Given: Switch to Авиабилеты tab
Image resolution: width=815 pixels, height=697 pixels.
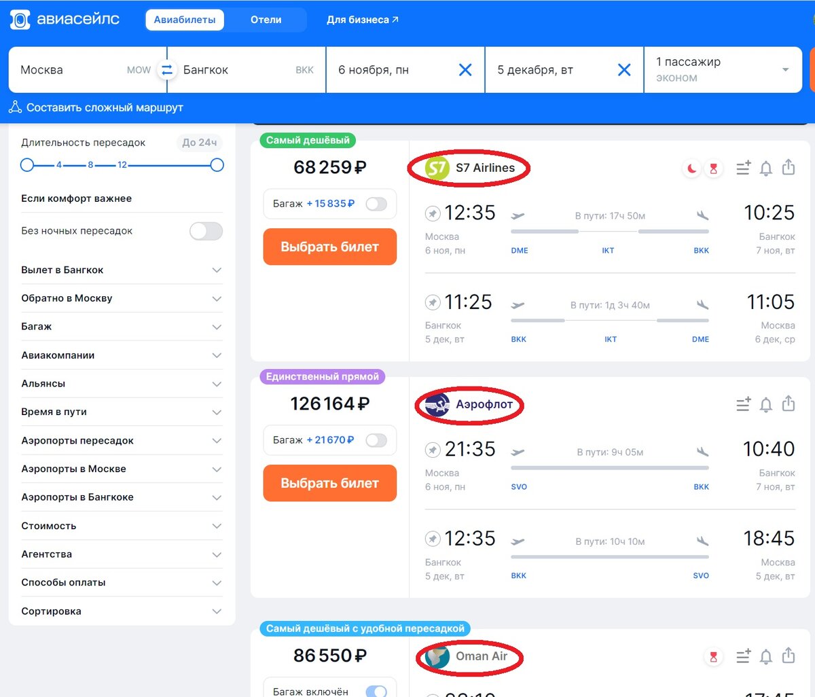Looking at the screenshot, I should 185,20.
